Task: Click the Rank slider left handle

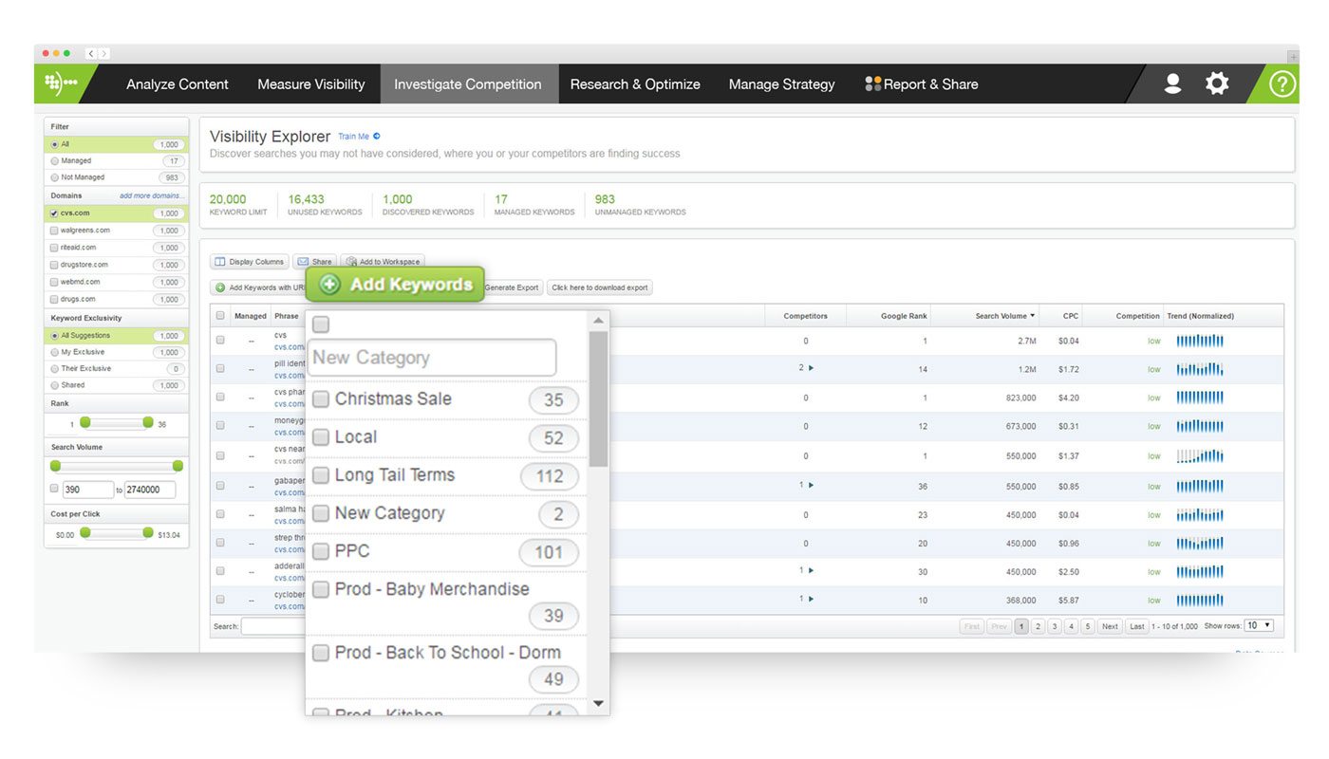Action: [x=85, y=422]
